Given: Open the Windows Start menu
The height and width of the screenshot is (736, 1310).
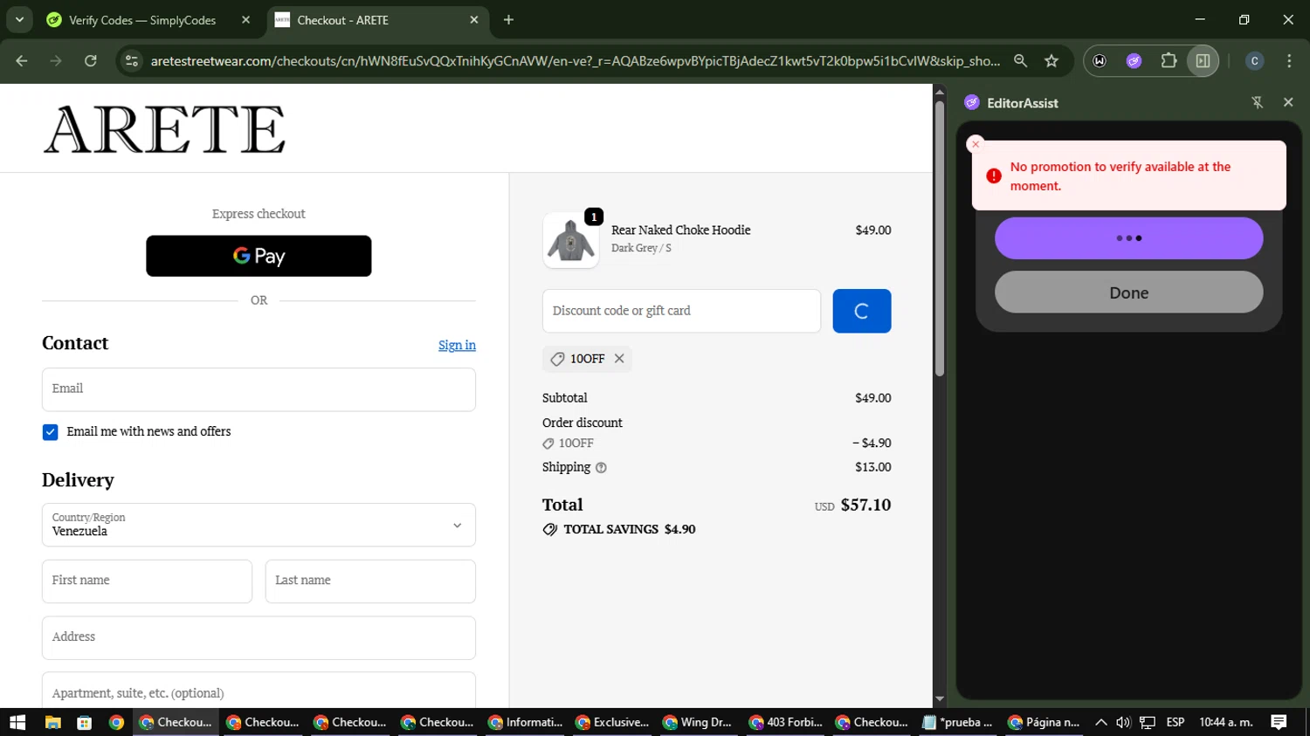Looking at the screenshot, I should 17,722.
